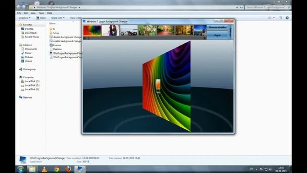Click the Open toolbar button
The width and height of the screenshot is (307, 173).
41,18
